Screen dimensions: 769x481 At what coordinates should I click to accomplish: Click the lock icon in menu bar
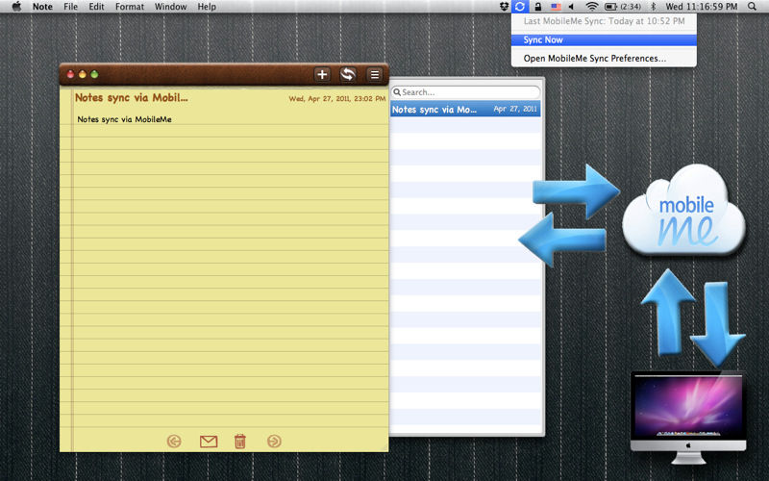tap(537, 7)
